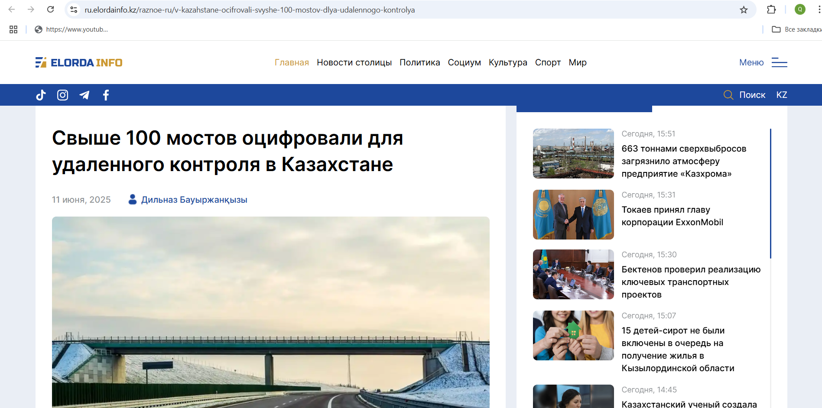
Task: Open the 15 детей-сирот housing headline
Action: 678,349
